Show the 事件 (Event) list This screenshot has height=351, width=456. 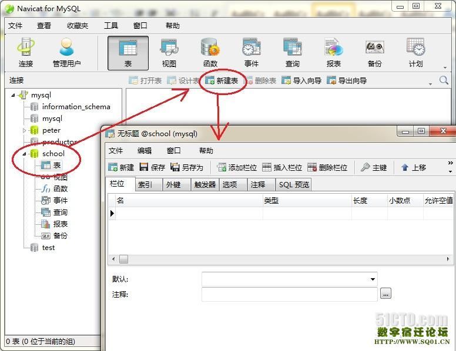252,53
